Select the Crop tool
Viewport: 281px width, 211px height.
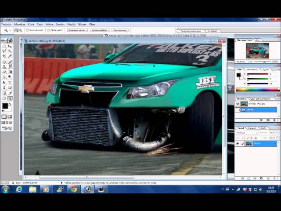(x=4, y=56)
